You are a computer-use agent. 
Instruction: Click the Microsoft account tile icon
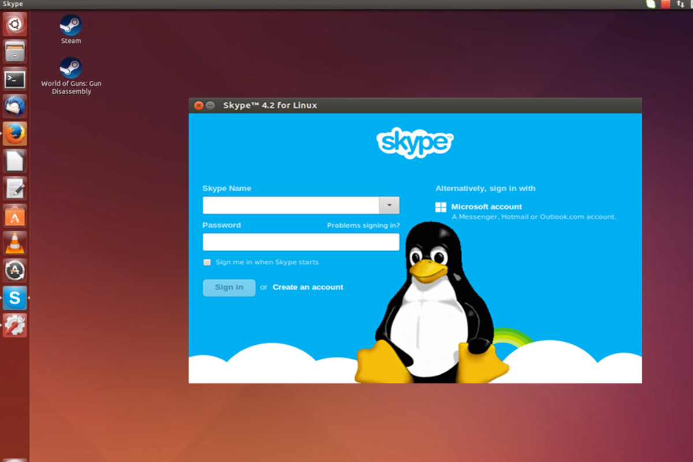[442, 207]
